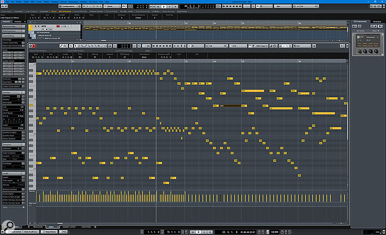
Task: Toggle Monitor on the MIDI track
Action: (x=62, y=26)
